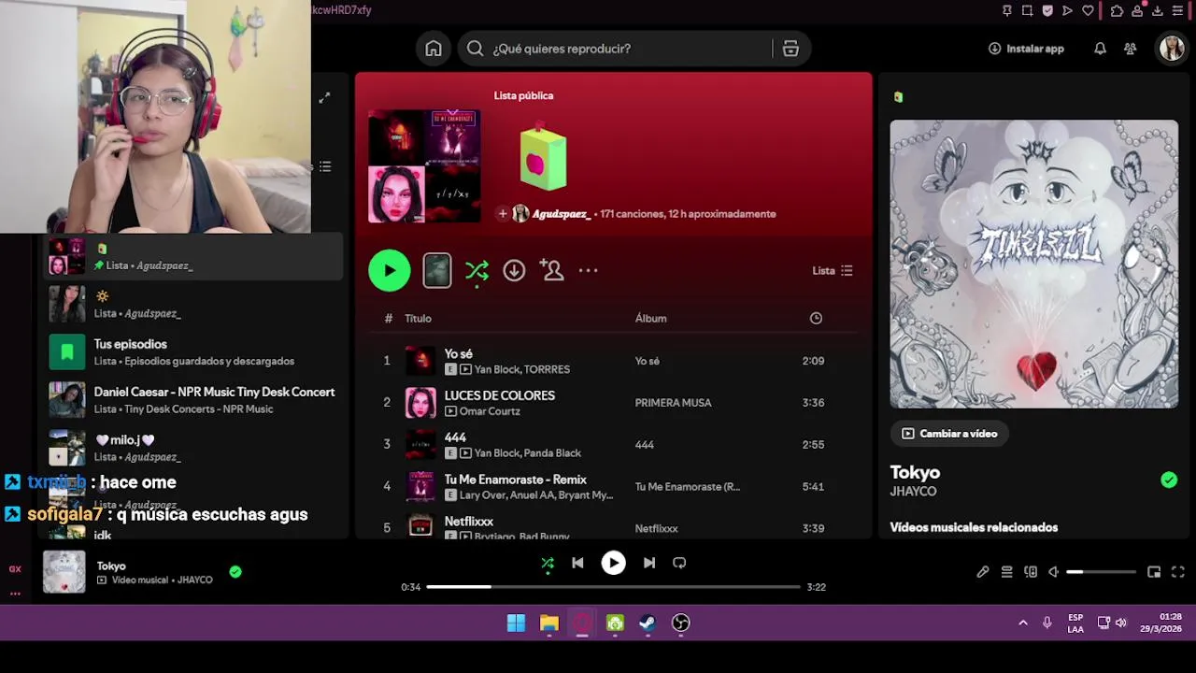Open the playlist more options three dots

[588, 270]
